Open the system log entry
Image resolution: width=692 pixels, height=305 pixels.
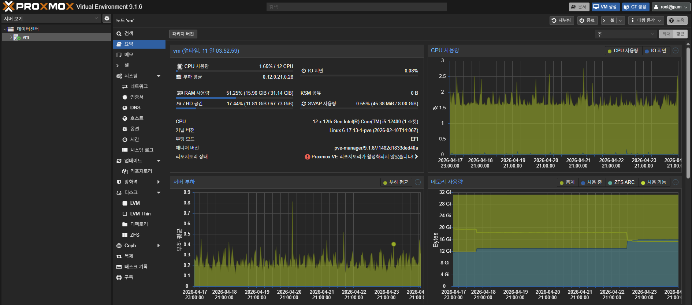141,150
